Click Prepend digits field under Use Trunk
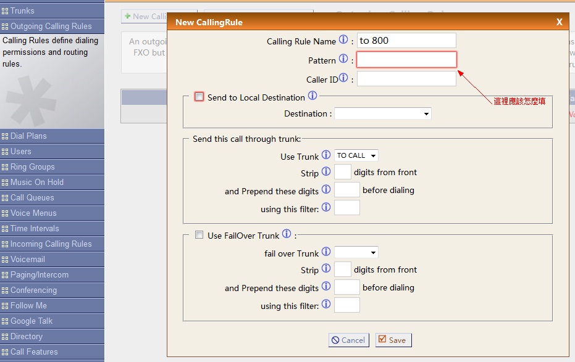The width and height of the screenshot is (575, 362). pyautogui.click(x=347, y=190)
